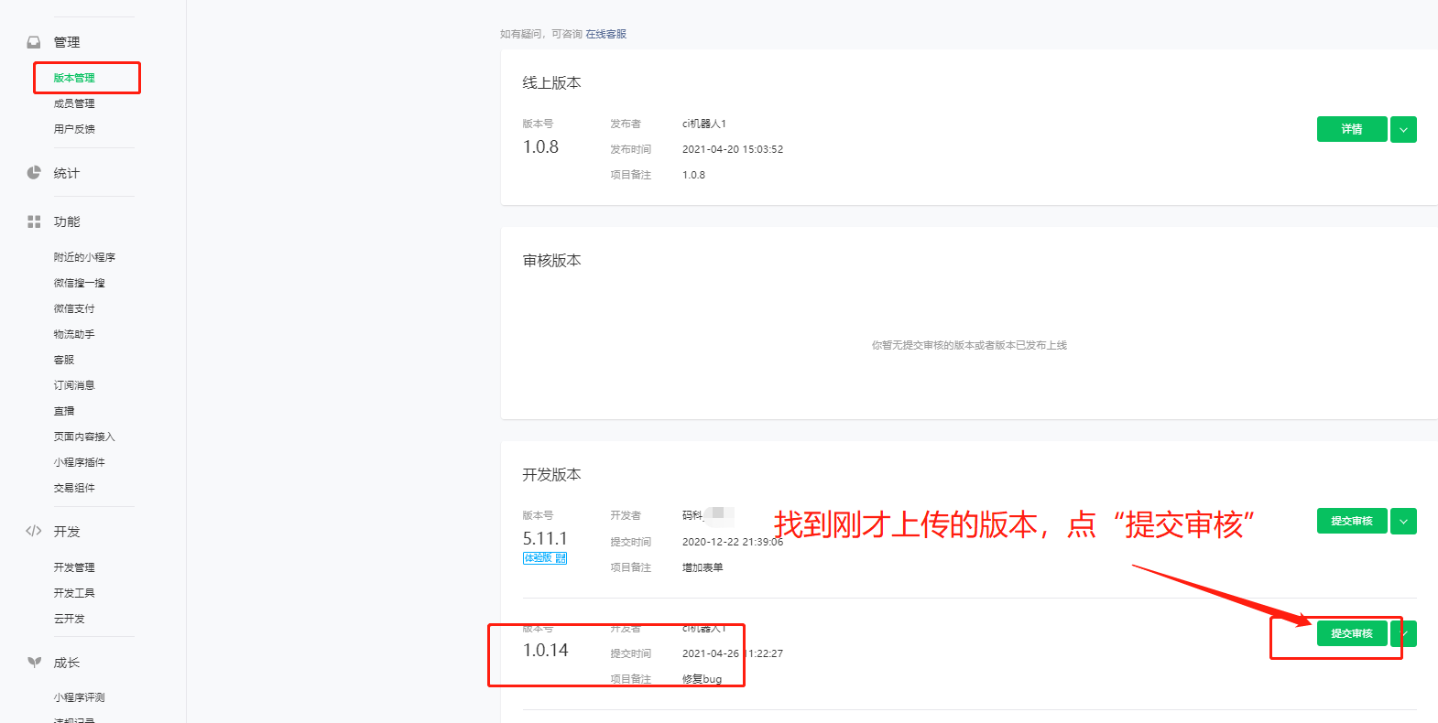Submit version 1.0.14 via 提交审核 button
Viewport: 1438px width, 723px height.
pos(1351,633)
